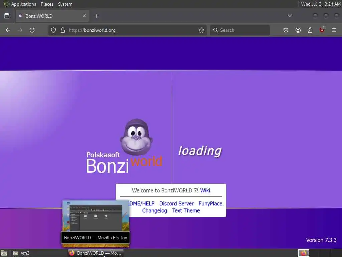
Task: Select the BonziWORLD browser tab
Action: [x=52, y=16]
